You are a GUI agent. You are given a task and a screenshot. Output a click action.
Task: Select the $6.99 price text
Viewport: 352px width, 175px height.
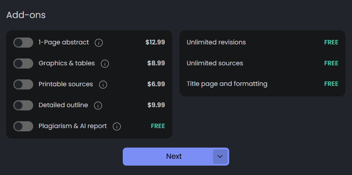156,84
